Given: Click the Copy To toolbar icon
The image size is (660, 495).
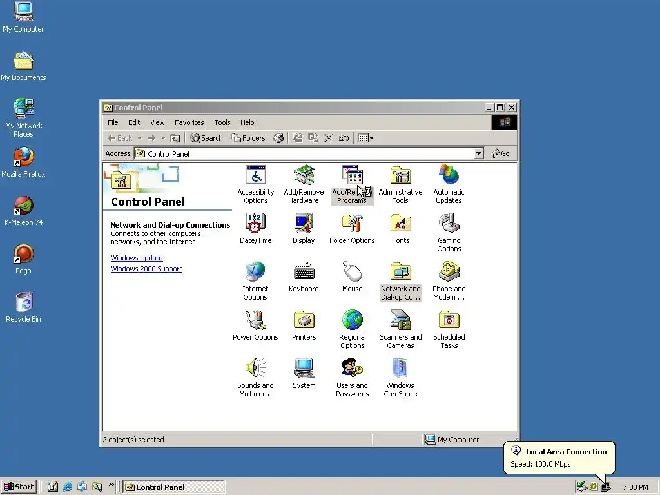Looking at the screenshot, I should (x=313, y=138).
